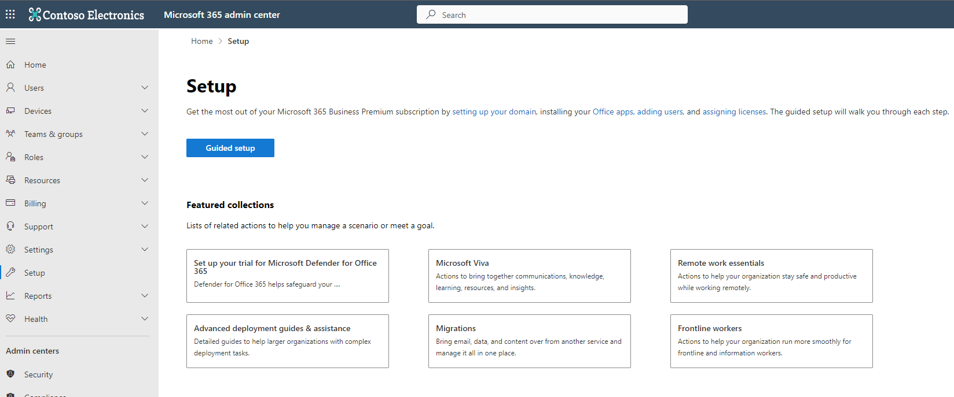The image size is (954, 397).
Task: Expand the Teams & groups chevron
Action: point(145,134)
